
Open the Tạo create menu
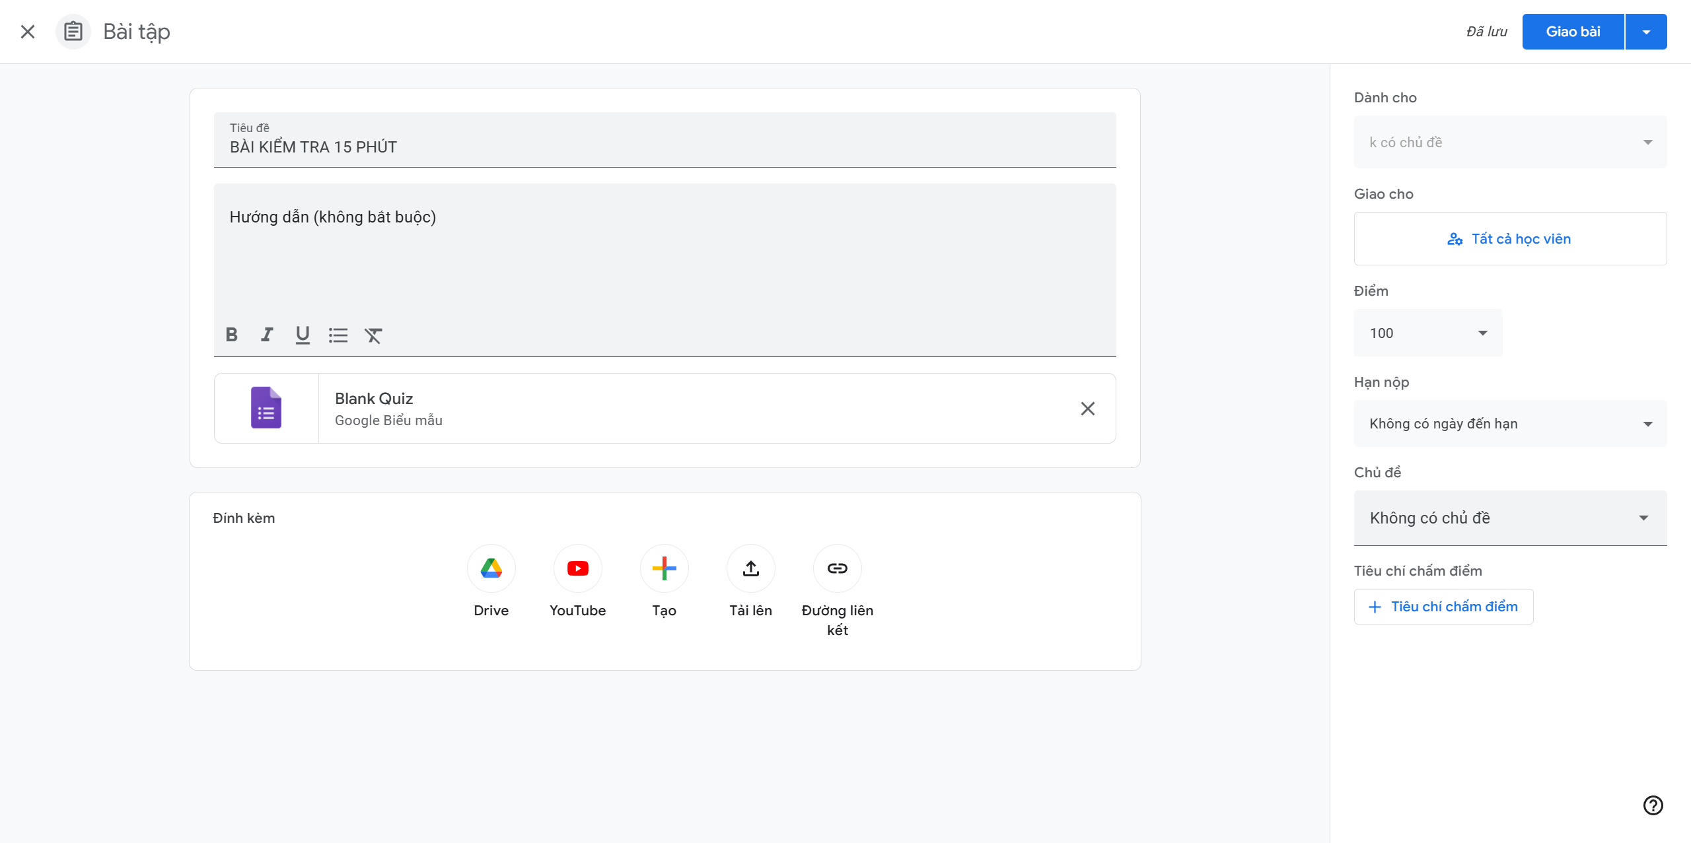(664, 568)
